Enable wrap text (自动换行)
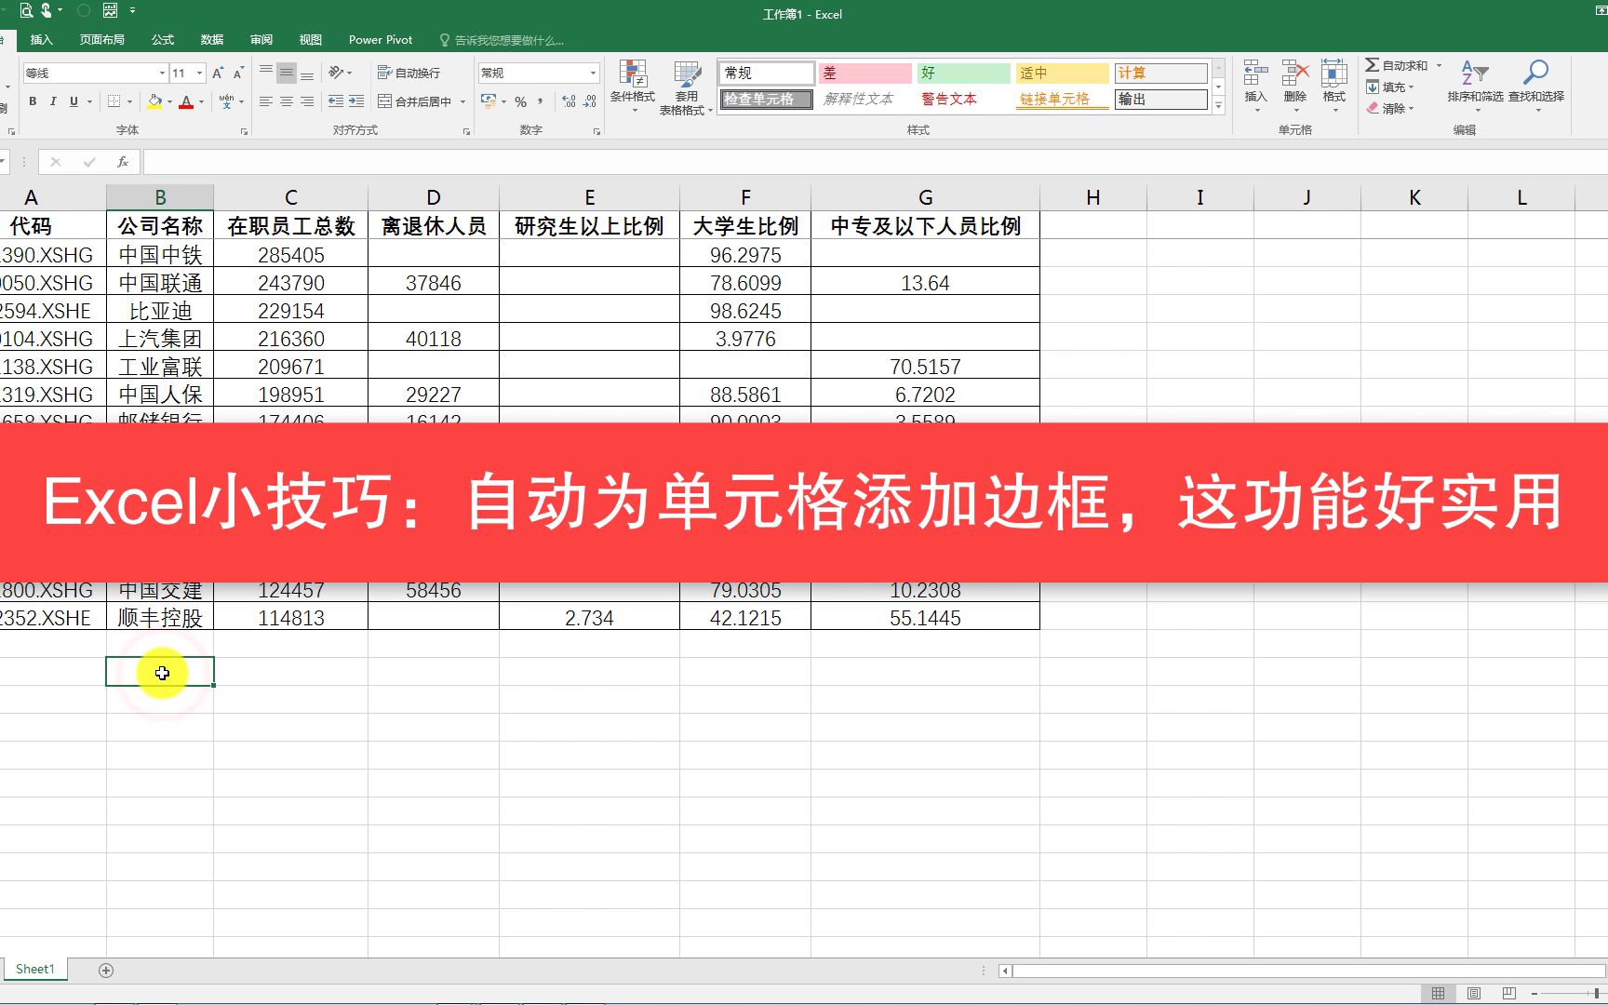The width and height of the screenshot is (1608, 1005). click(x=409, y=73)
